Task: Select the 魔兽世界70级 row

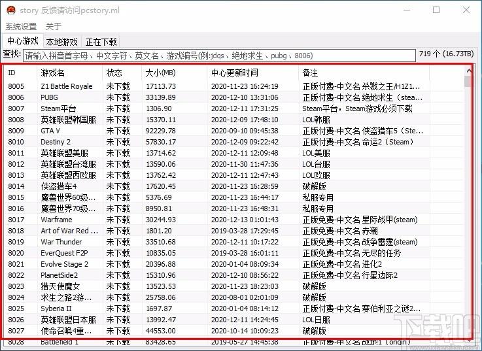Action: tap(234, 209)
